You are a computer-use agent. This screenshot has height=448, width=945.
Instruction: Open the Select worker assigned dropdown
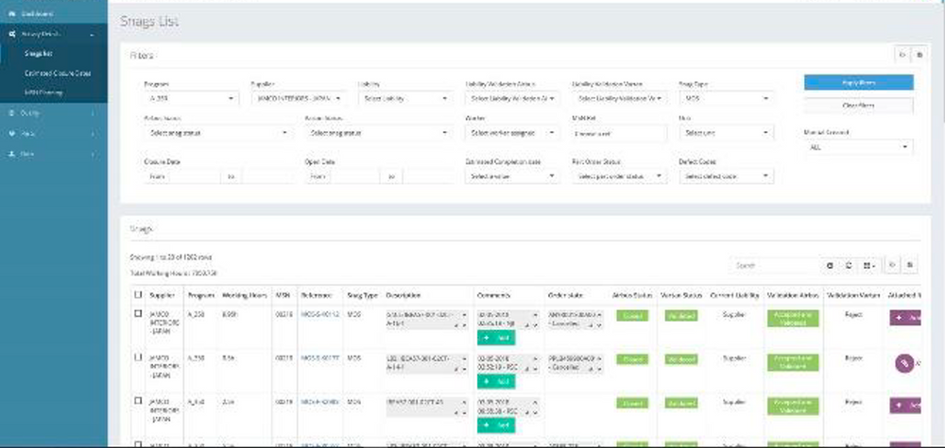[512, 133]
